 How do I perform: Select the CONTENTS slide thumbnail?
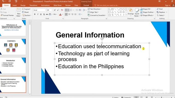13,47
